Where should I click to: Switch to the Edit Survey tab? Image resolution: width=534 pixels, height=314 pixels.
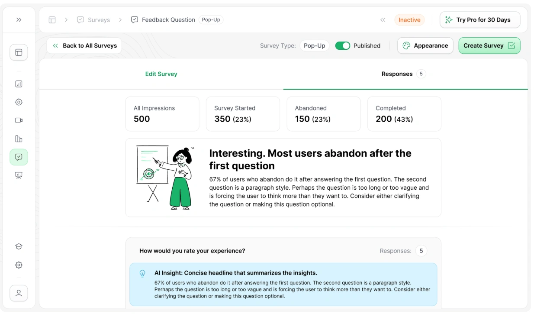point(161,74)
